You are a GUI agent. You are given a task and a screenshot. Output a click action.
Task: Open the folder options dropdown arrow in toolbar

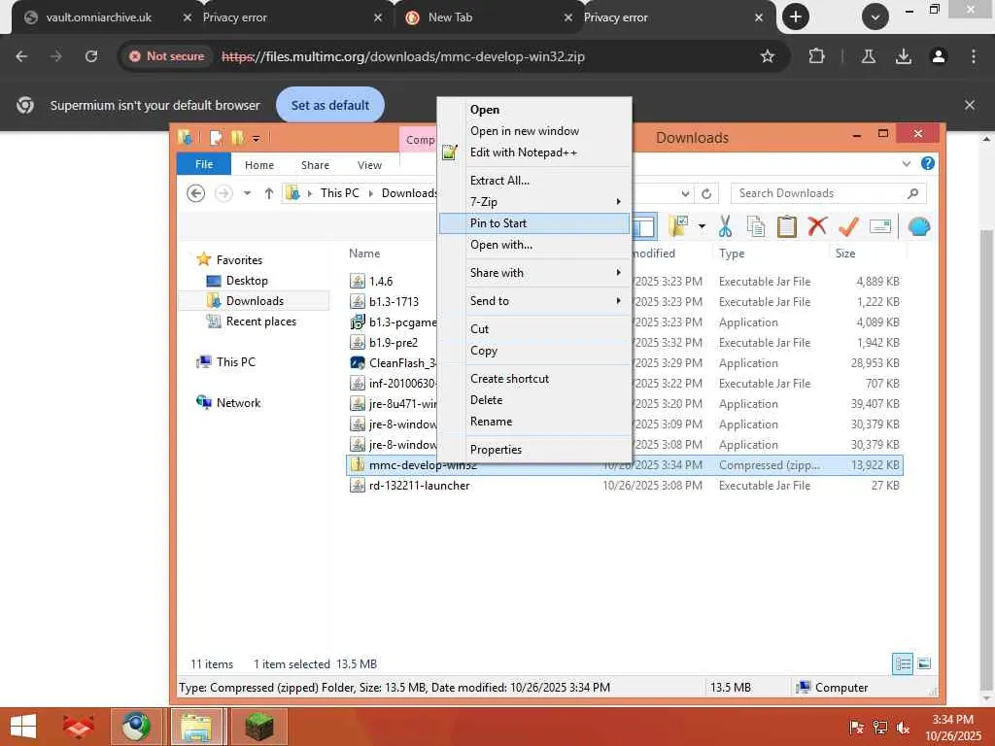702,226
